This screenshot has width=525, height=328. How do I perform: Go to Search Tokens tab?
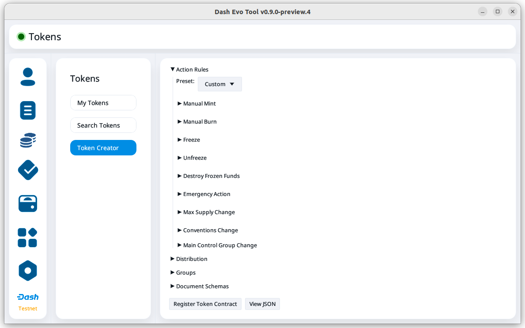click(103, 125)
